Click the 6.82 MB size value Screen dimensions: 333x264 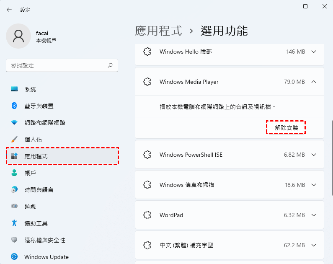coord(294,155)
